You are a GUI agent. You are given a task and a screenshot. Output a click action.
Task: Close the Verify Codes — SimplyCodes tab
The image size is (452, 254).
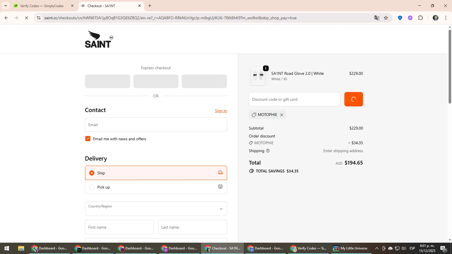(x=72, y=6)
